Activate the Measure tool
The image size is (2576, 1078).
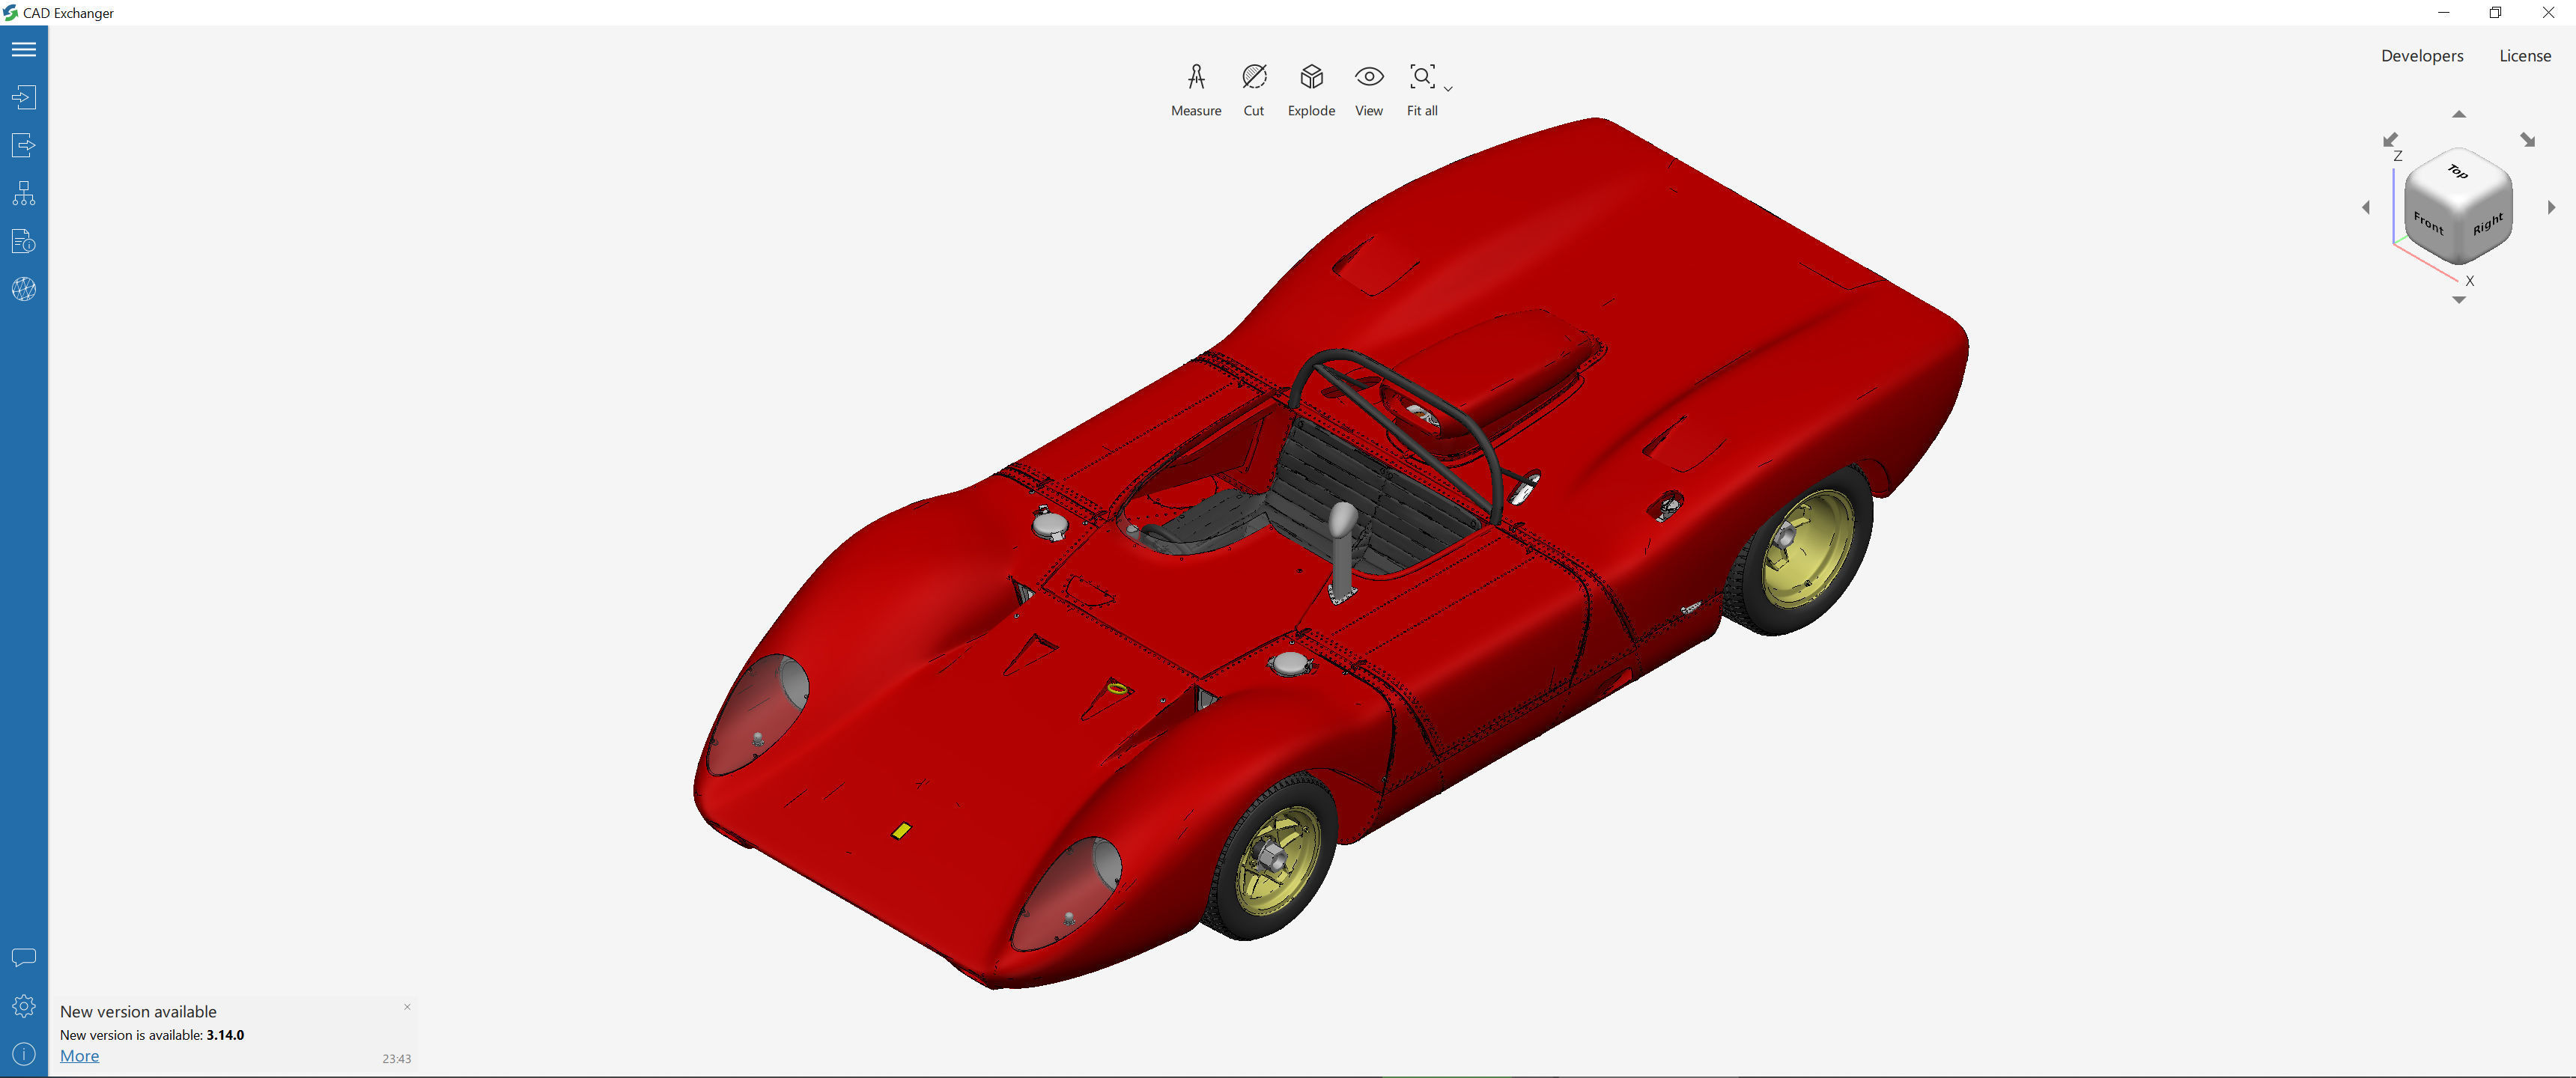point(1196,88)
